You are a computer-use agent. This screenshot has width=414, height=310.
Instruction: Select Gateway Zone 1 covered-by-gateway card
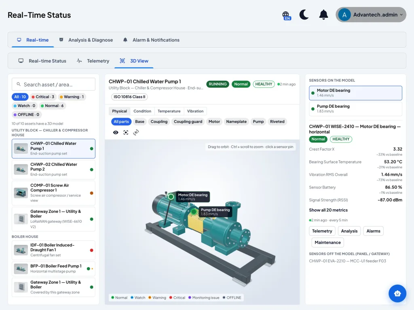[x=54, y=287]
